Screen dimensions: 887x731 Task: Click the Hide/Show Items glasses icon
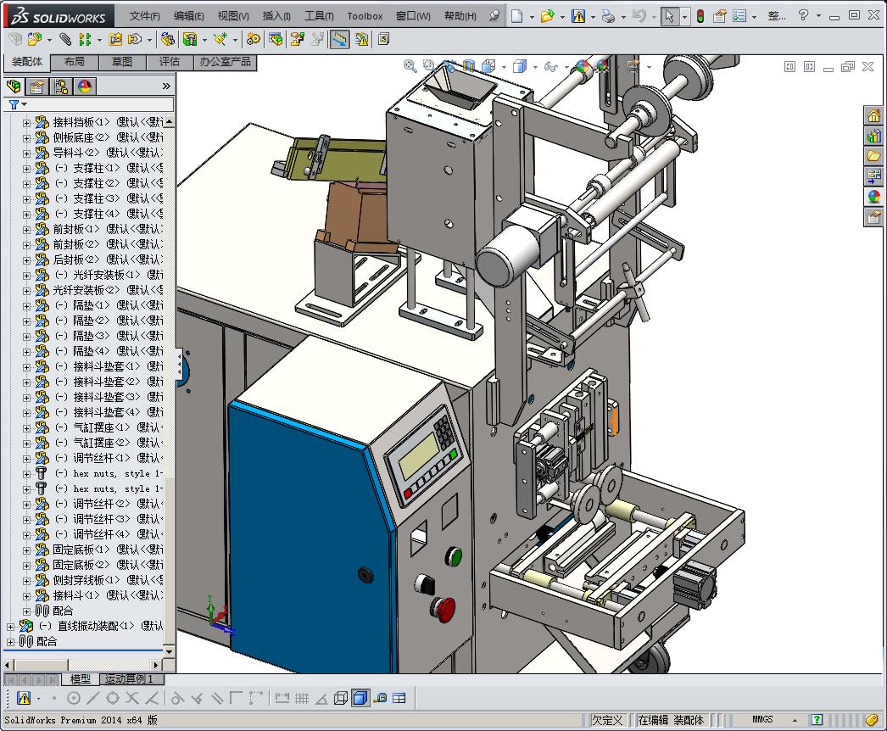point(550,67)
